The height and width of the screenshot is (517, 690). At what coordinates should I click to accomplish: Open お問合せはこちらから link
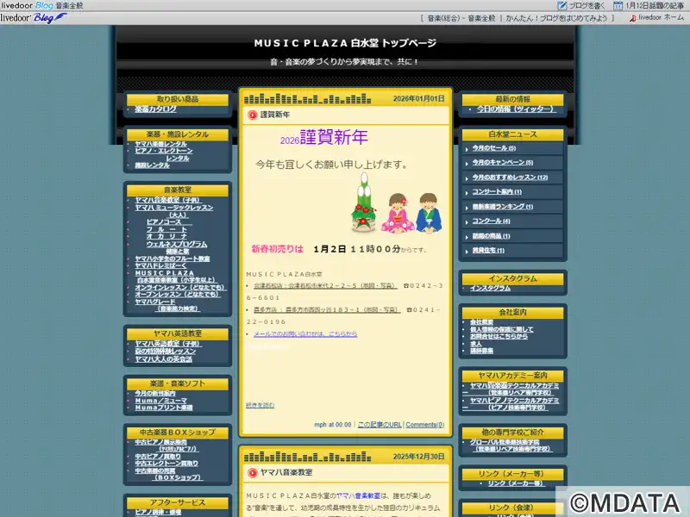tap(499, 336)
